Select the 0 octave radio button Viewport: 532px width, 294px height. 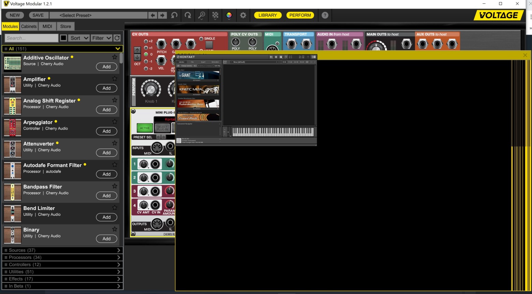click(x=146, y=54)
